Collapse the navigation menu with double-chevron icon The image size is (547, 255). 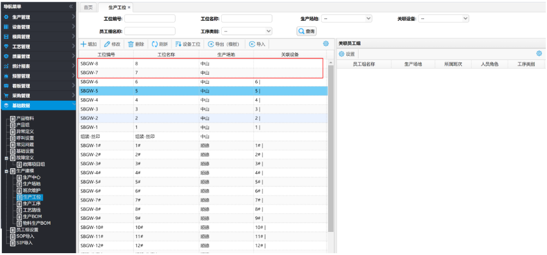(71, 6)
